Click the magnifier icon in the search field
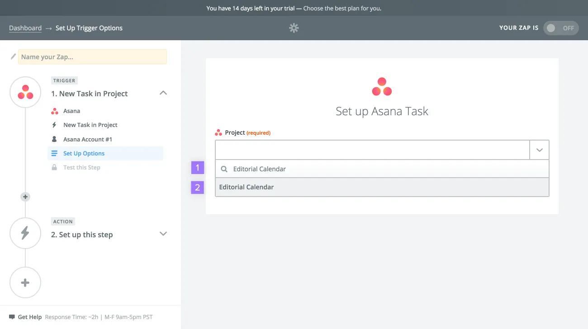The width and height of the screenshot is (588, 329). (x=224, y=169)
